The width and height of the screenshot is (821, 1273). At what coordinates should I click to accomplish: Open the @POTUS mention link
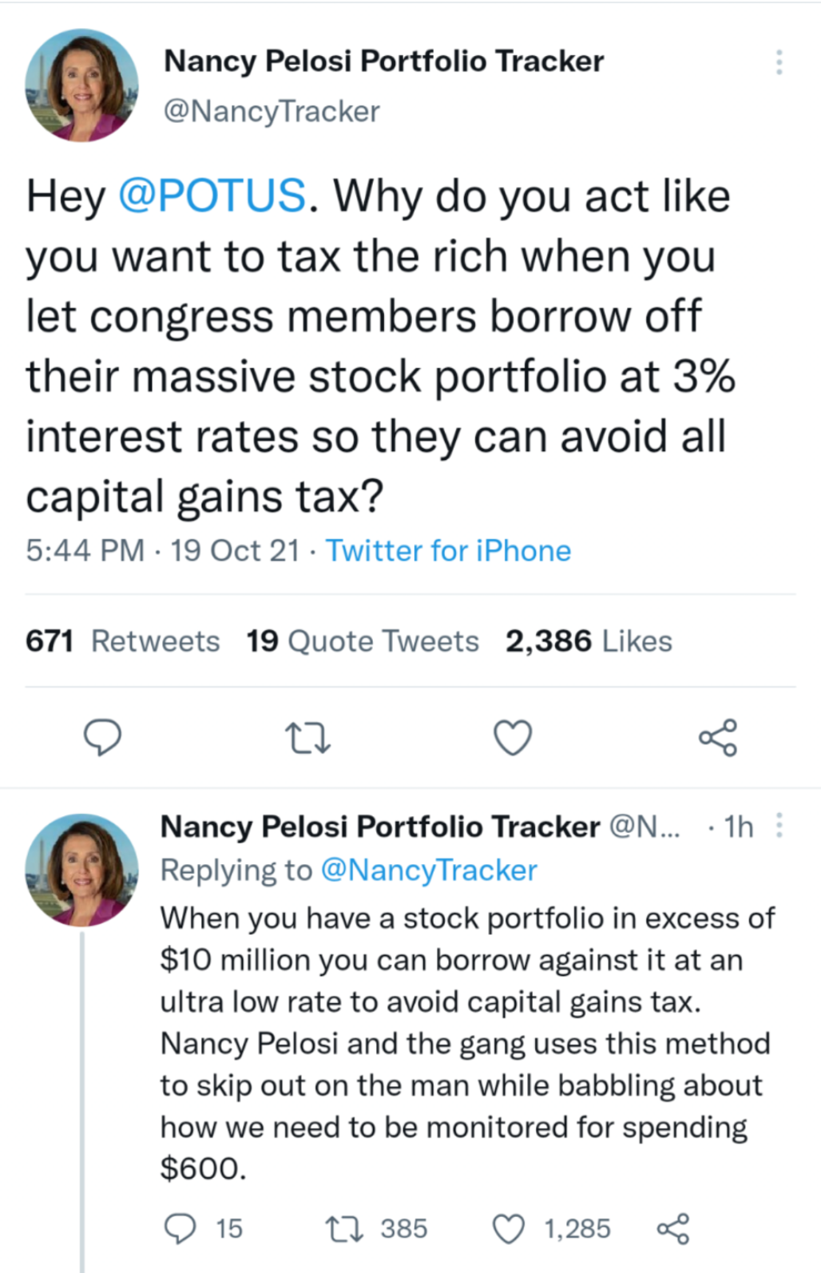point(212,196)
